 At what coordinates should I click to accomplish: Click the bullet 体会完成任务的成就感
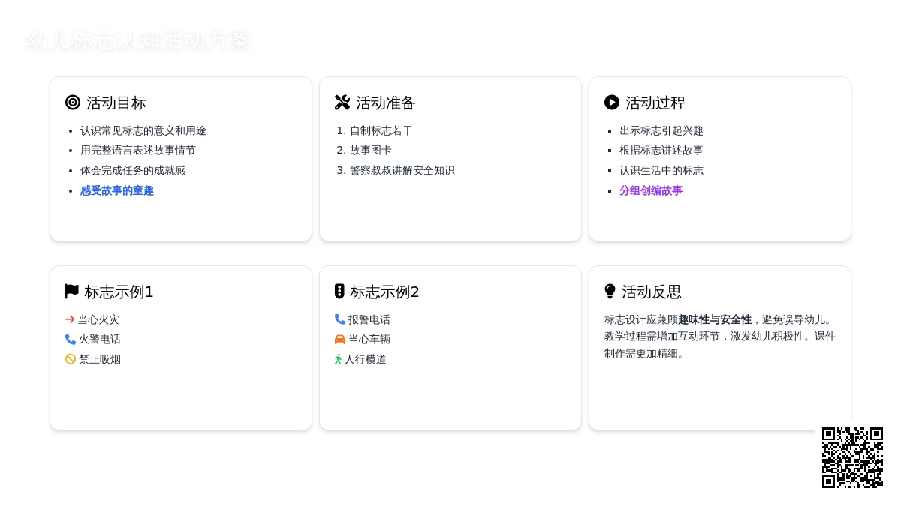133,170
